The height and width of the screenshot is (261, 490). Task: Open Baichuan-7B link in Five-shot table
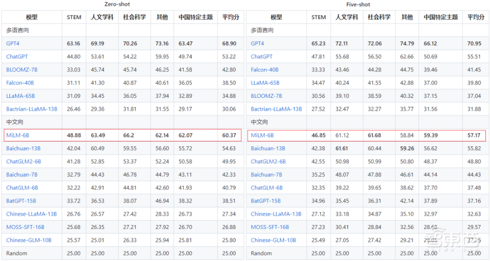[267, 175]
